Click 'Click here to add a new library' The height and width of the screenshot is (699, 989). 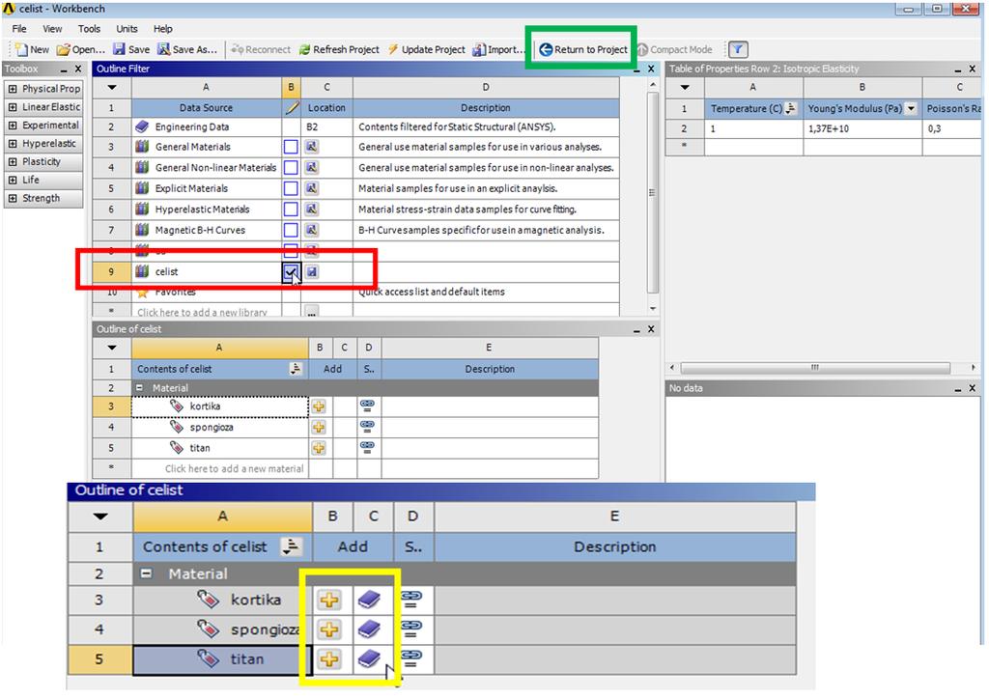point(202,312)
